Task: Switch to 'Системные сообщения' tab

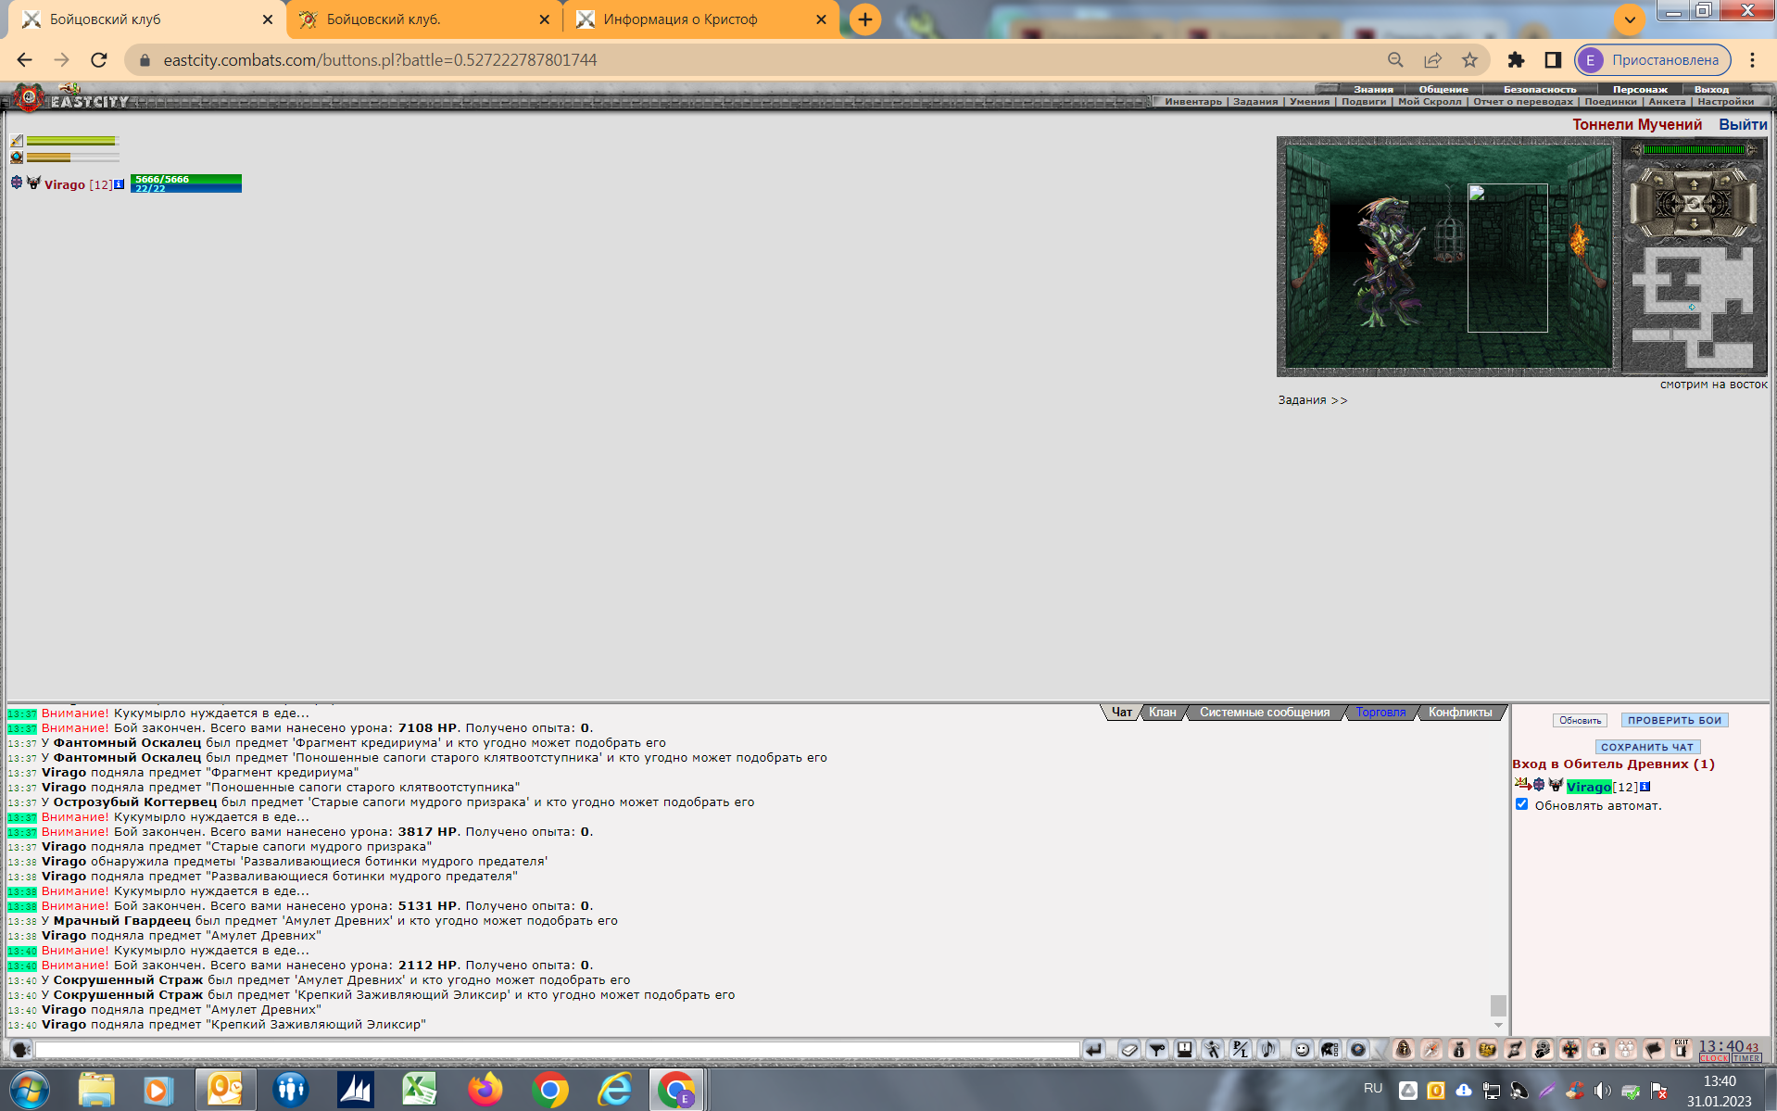Action: 1265,712
